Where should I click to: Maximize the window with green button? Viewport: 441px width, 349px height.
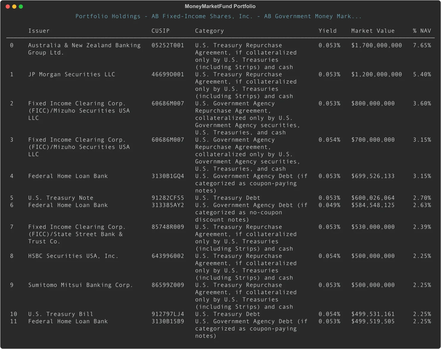pyautogui.click(x=21, y=7)
